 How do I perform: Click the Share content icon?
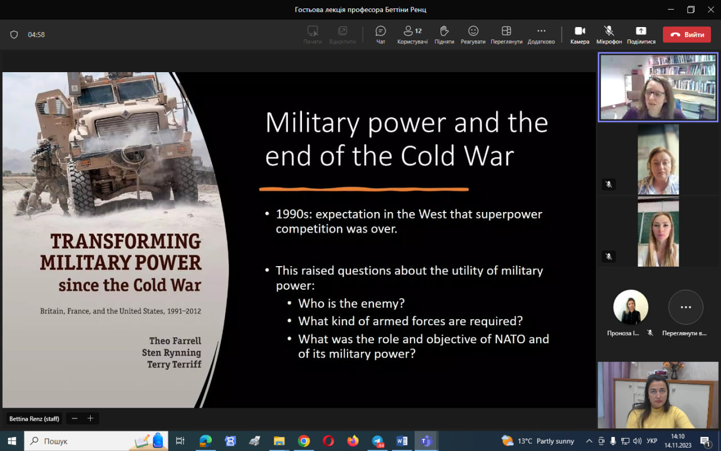pyautogui.click(x=640, y=34)
